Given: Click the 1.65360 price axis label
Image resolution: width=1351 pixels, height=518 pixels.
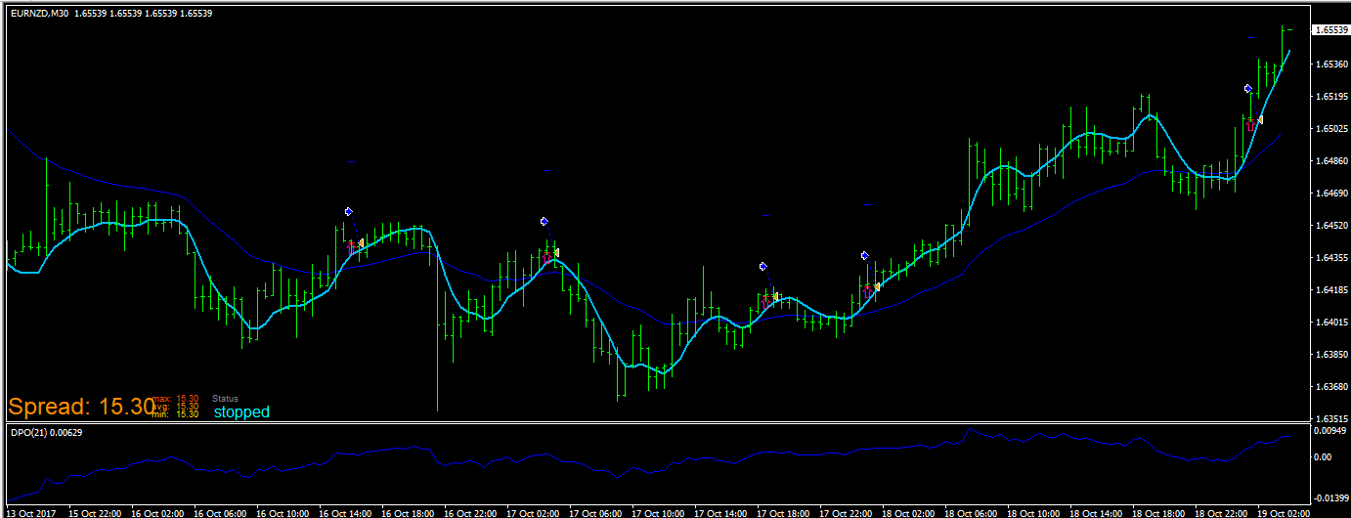Looking at the screenshot, I should pyautogui.click(x=1331, y=65).
